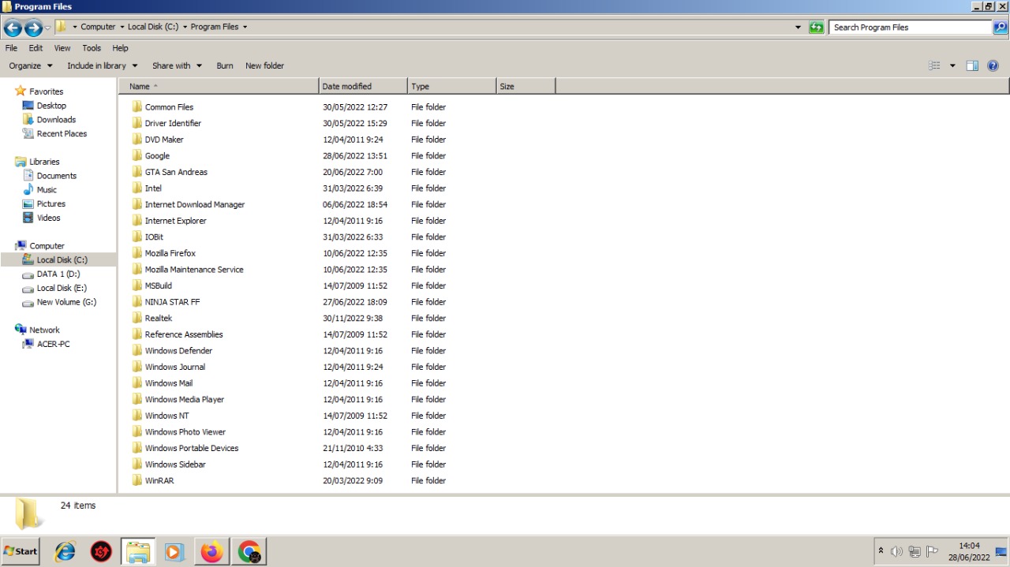
Task: Sort by Size column header
Action: (x=526, y=87)
